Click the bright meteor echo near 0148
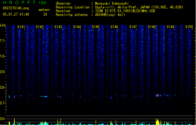 point(158,95)
